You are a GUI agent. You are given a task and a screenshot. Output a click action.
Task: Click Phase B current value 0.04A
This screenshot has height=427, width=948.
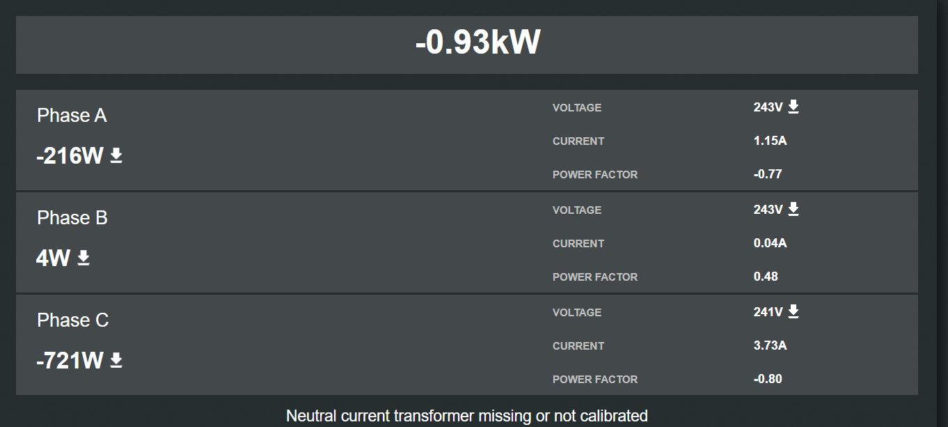tap(770, 243)
